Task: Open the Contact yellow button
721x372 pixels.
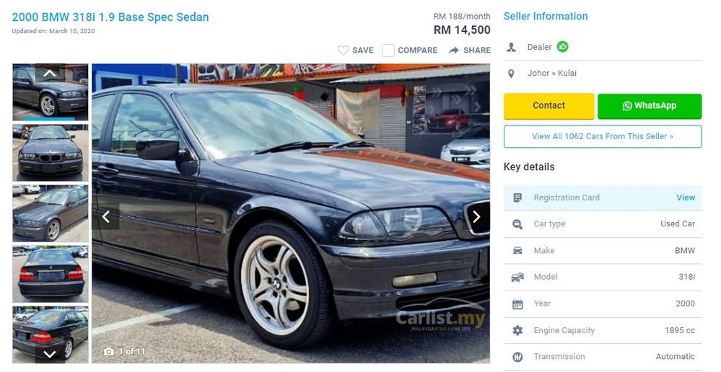Action: pos(549,106)
